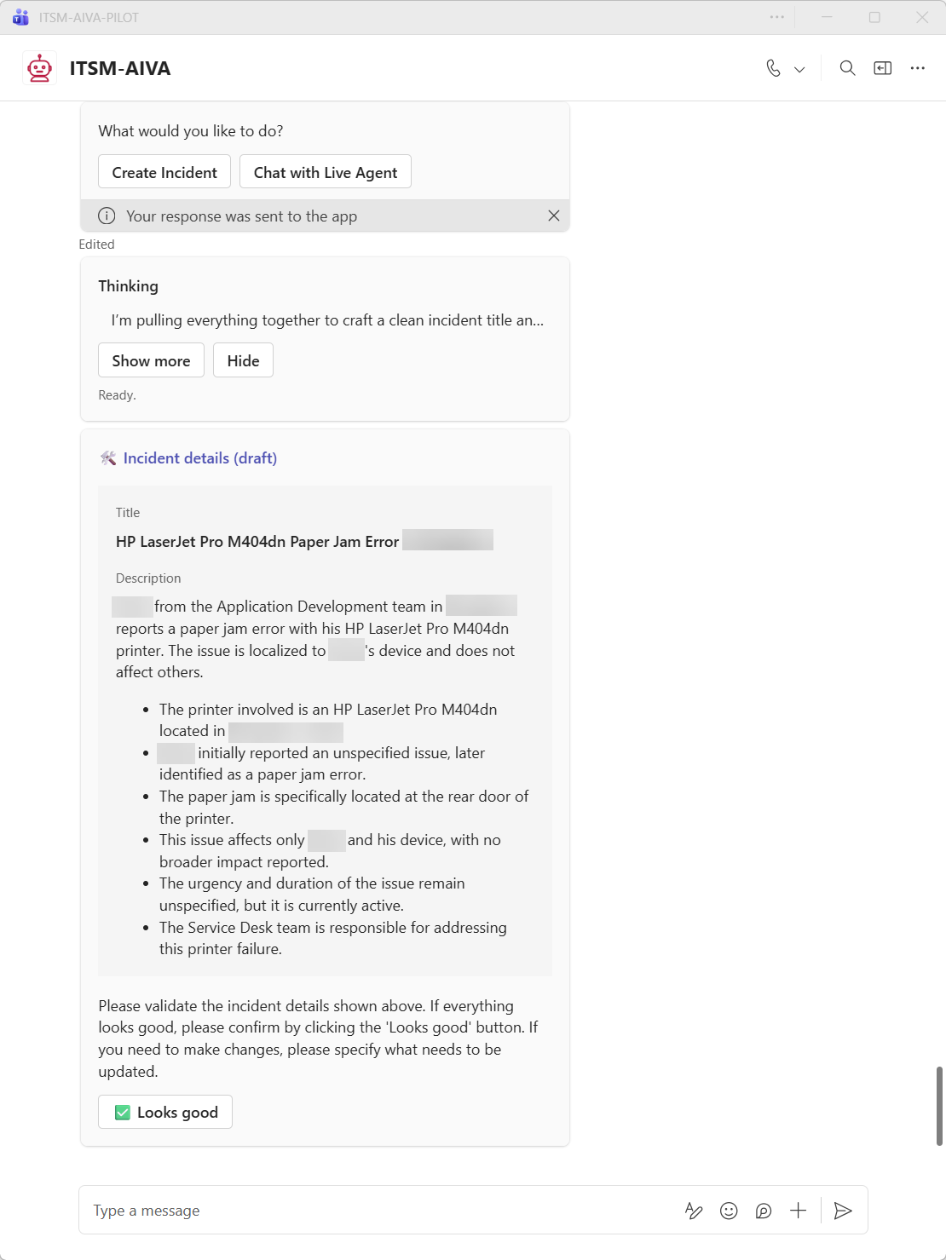
Task: Open search in chat with magnifier icon
Action: [847, 68]
